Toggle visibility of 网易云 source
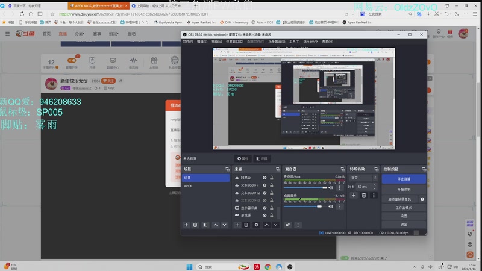This screenshot has width=482, height=271. click(x=264, y=178)
